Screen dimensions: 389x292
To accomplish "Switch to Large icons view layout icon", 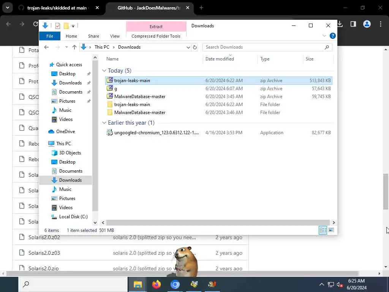I will pyautogui.click(x=331, y=230).
